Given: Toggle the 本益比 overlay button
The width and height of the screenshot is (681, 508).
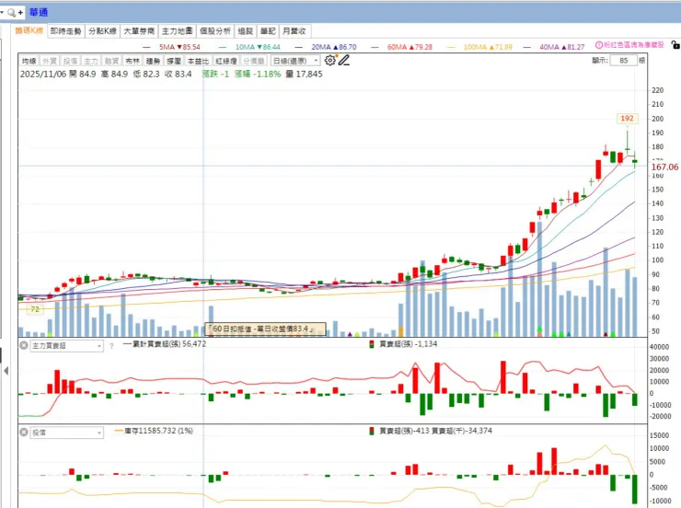Looking at the screenshot, I should point(198,61).
